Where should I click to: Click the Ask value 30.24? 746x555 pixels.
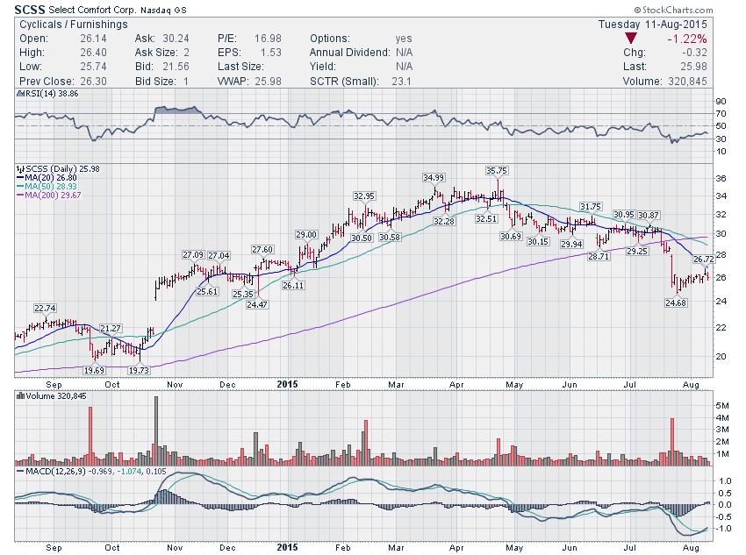(176, 38)
